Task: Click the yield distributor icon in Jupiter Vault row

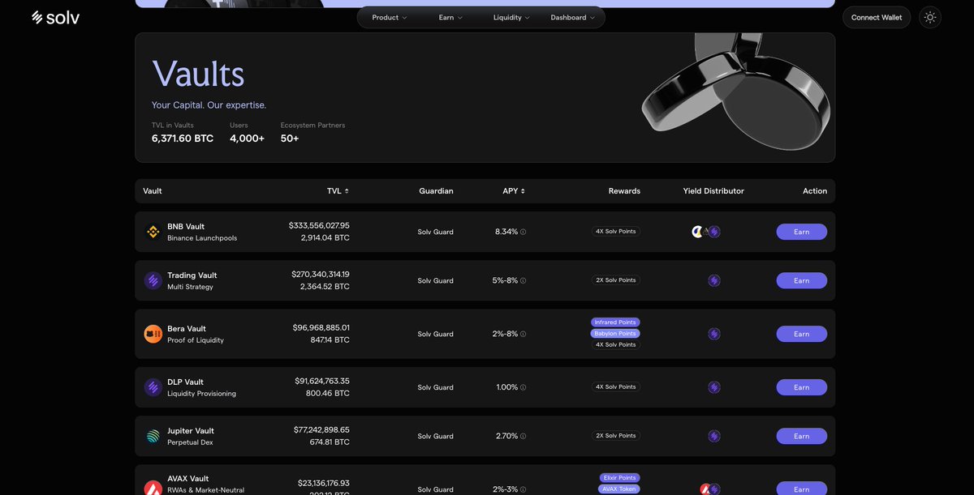Action: pos(714,436)
